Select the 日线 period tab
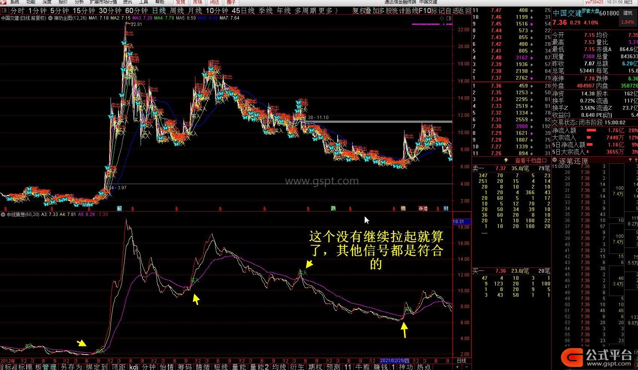Viewport: 638px width, 370px height. 159,11
